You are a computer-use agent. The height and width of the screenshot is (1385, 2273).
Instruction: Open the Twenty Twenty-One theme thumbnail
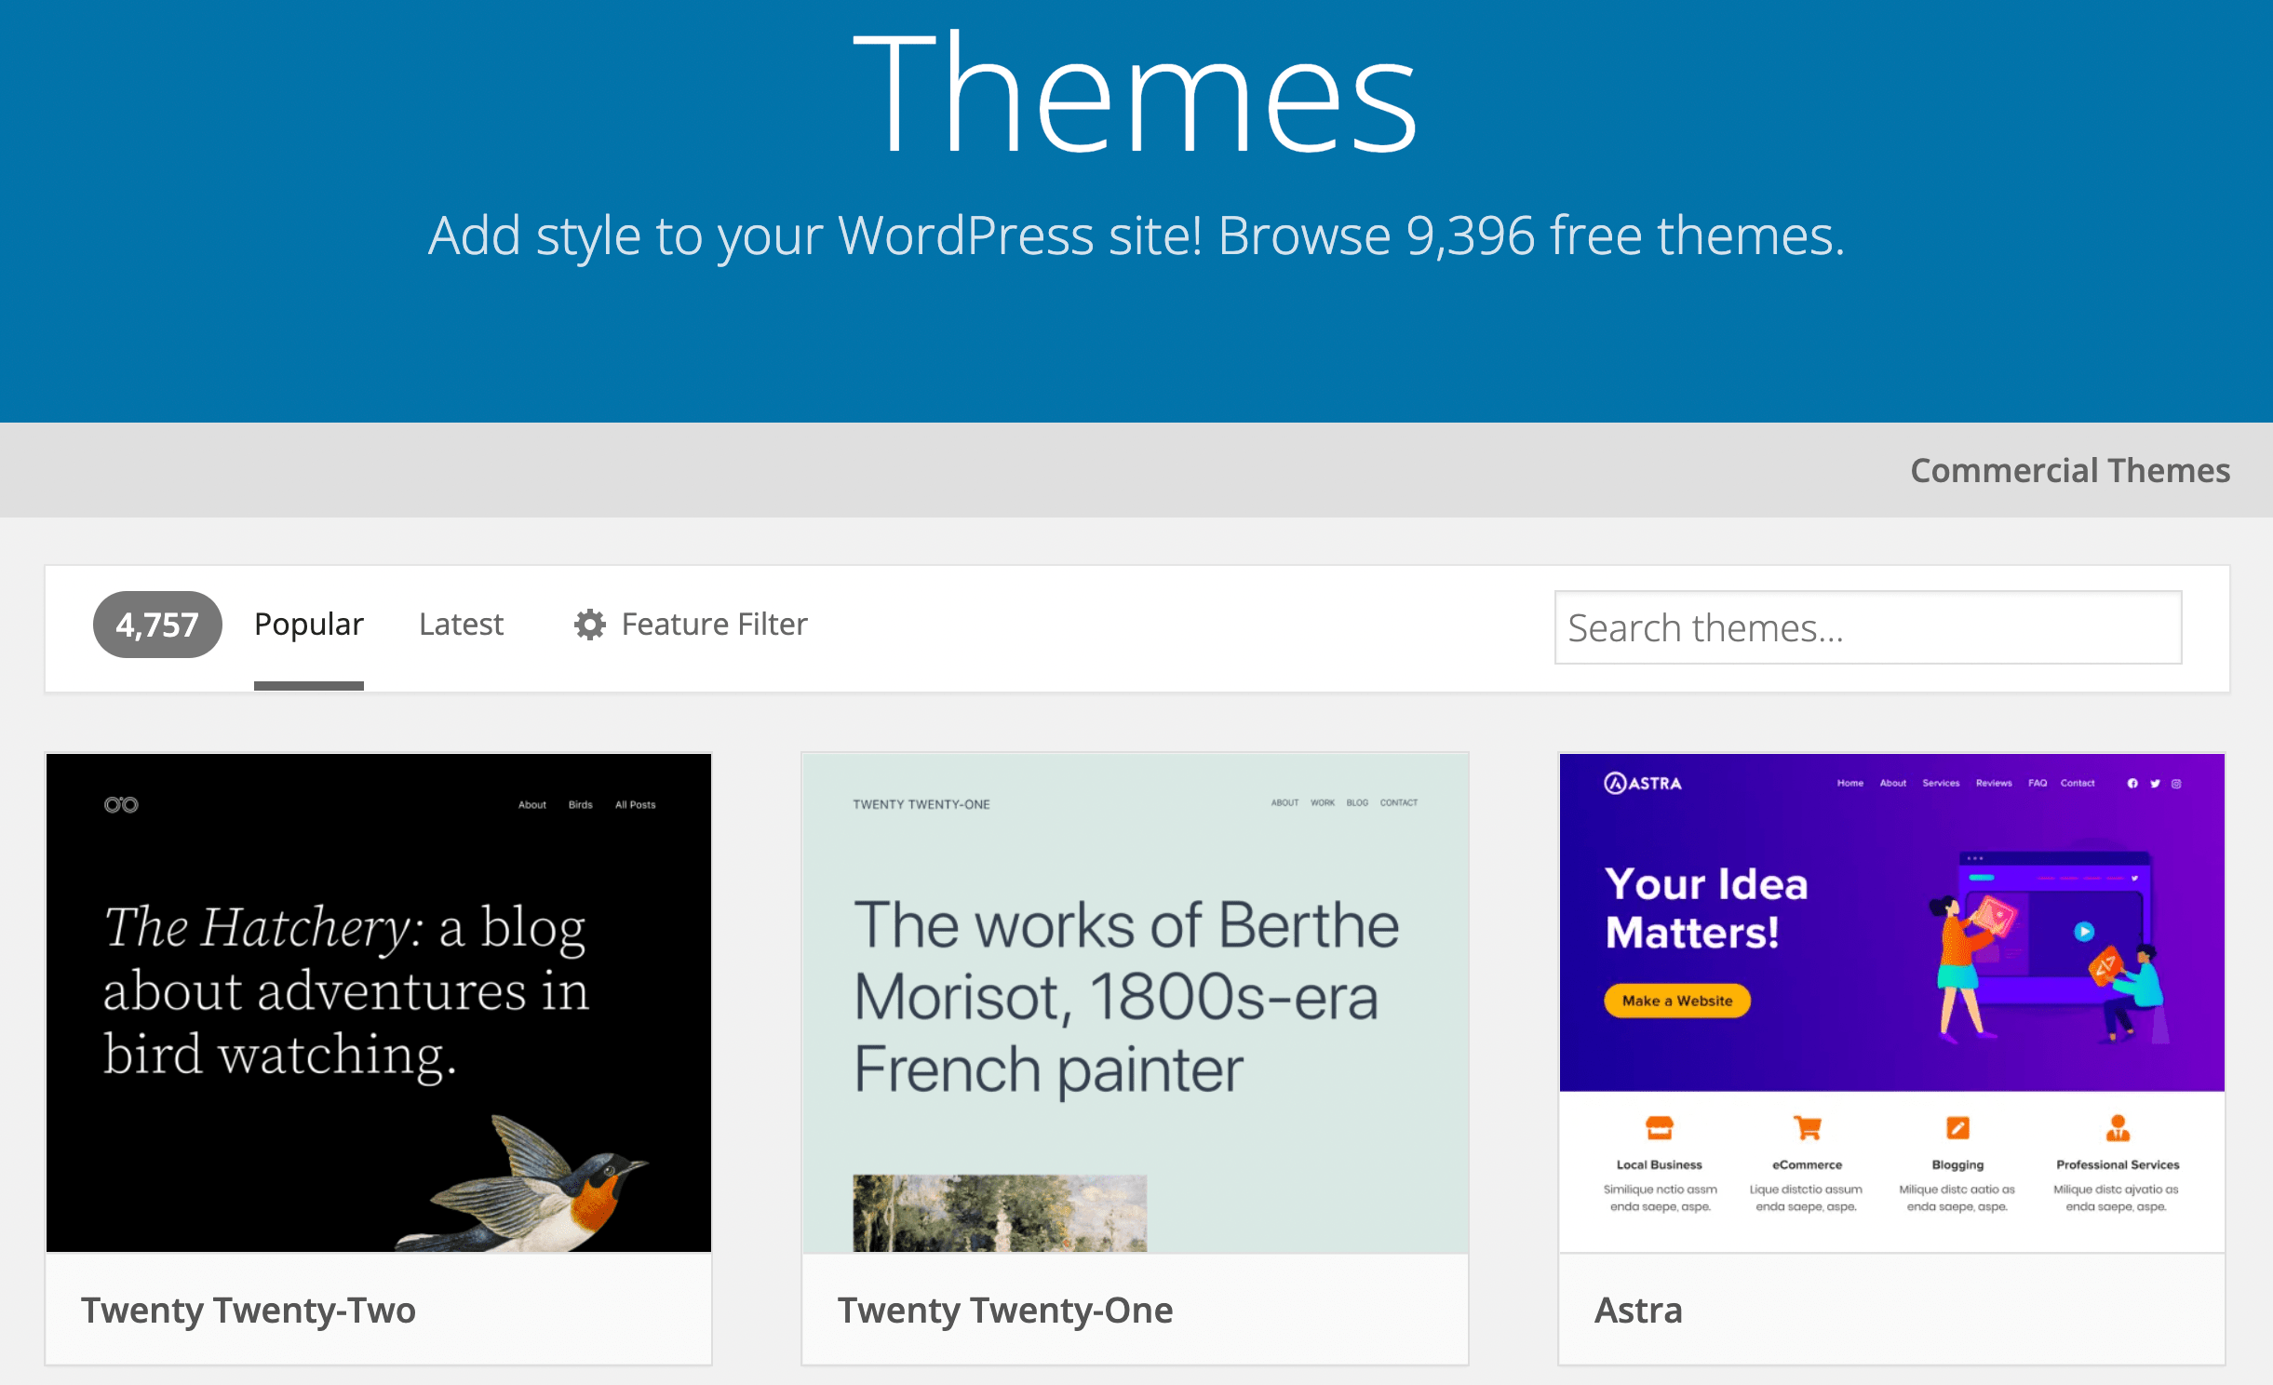[x=1135, y=1002]
